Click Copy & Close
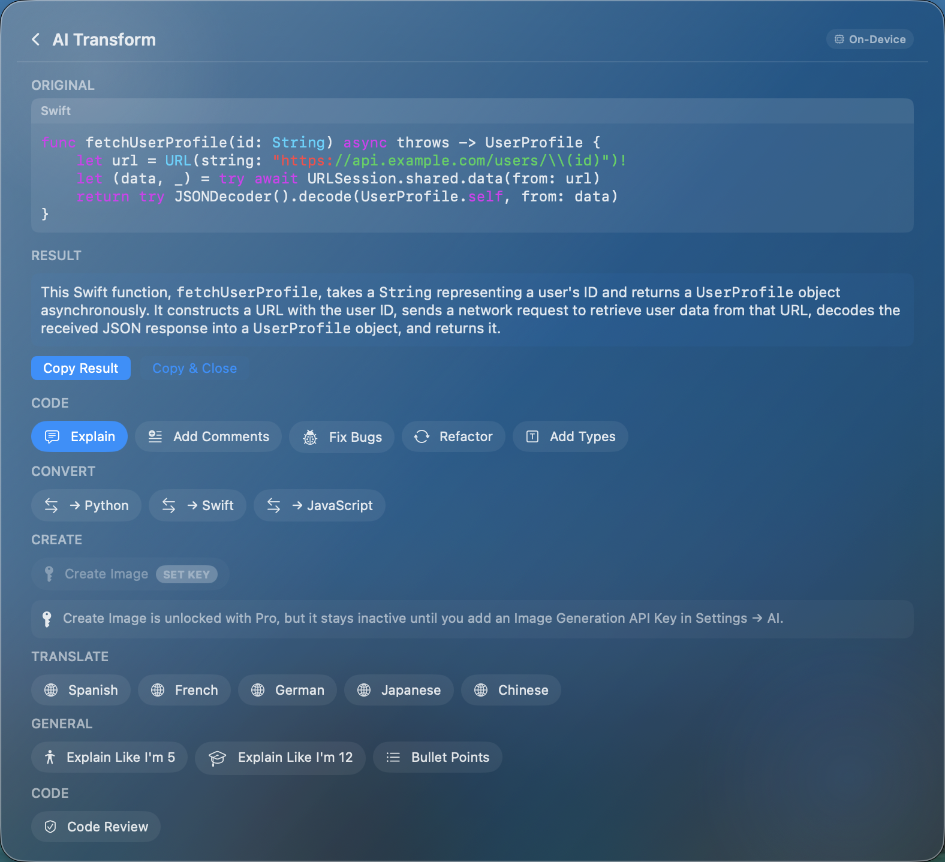 tap(194, 368)
